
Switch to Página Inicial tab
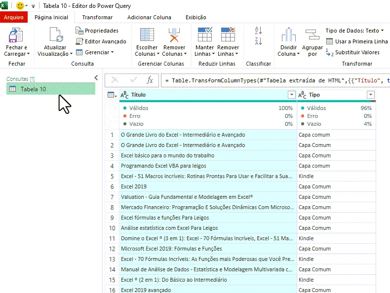pos(51,17)
